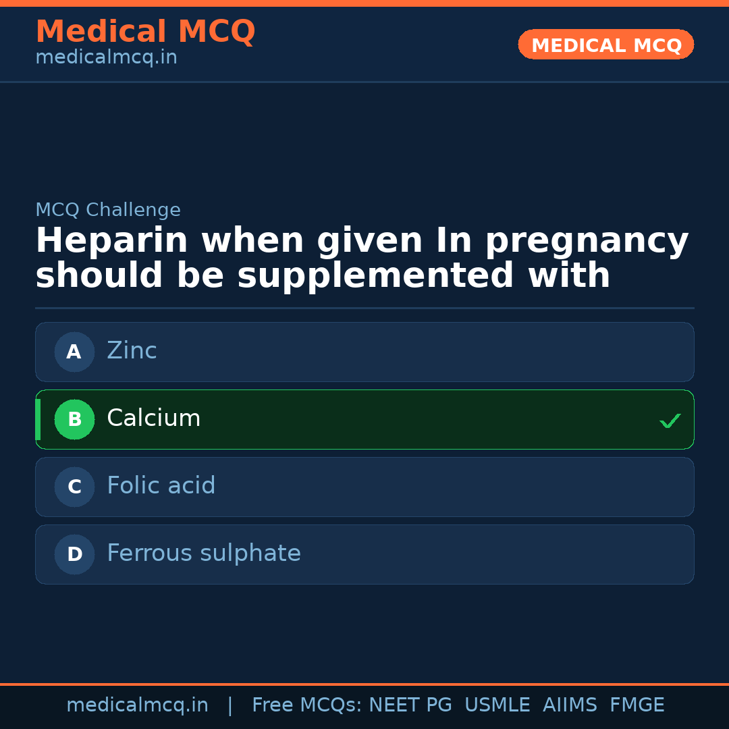Viewport: 729px width, 729px height.
Task: Choose the Calcium answer text
Action: click(x=153, y=418)
